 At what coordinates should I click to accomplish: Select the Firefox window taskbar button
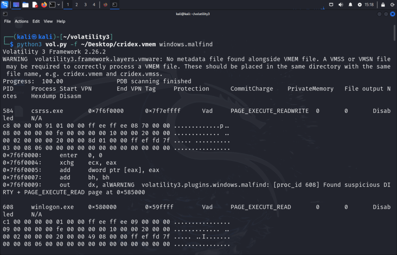pos(105,5)
